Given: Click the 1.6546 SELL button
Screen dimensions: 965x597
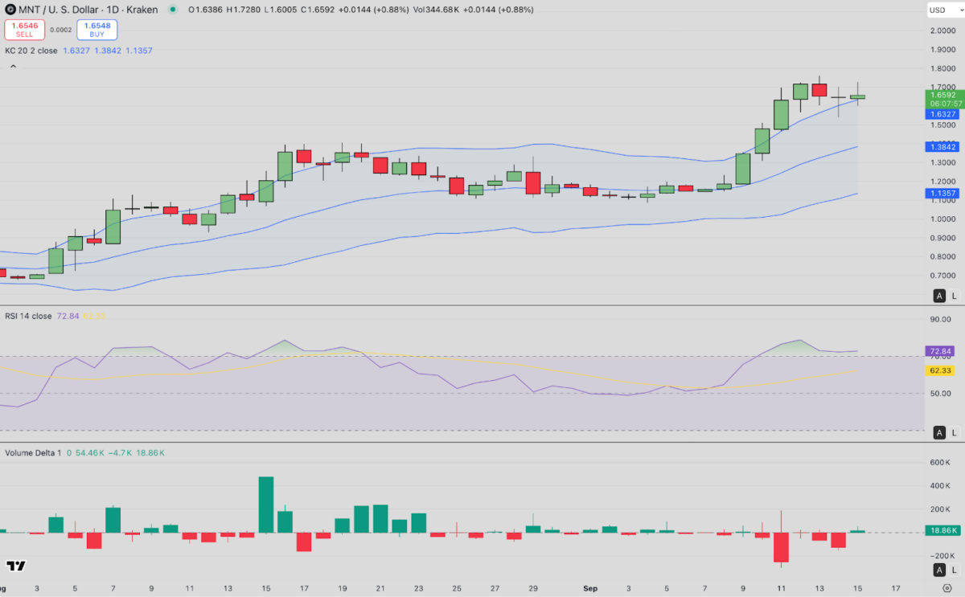Looking at the screenshot, I should (x=24, y=28).
